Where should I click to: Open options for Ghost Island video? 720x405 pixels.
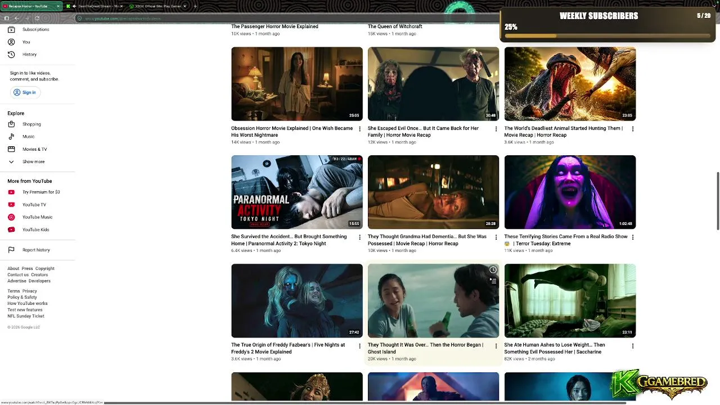pyautogui.click(x=496, y=346)
